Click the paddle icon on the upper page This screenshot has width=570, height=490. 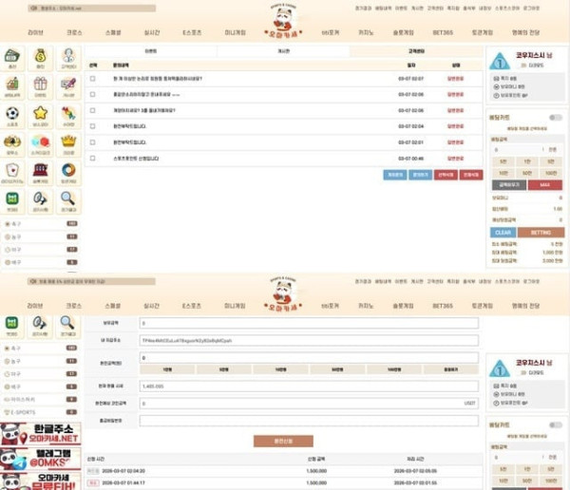[x=40, y=201]
